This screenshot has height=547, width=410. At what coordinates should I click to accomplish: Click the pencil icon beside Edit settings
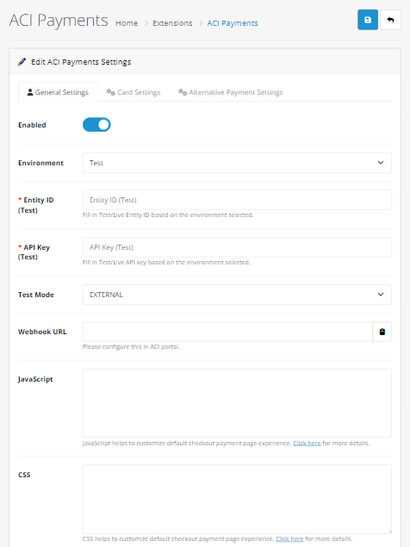coord(22,62)
